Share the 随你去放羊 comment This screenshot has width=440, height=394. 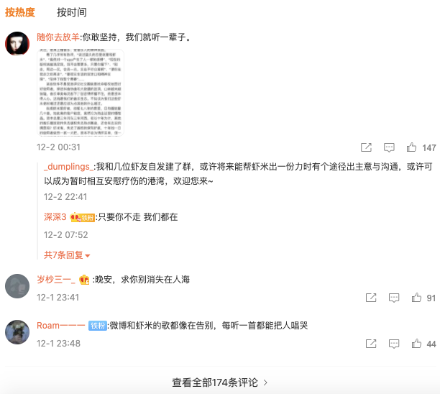tap(366, 147)
